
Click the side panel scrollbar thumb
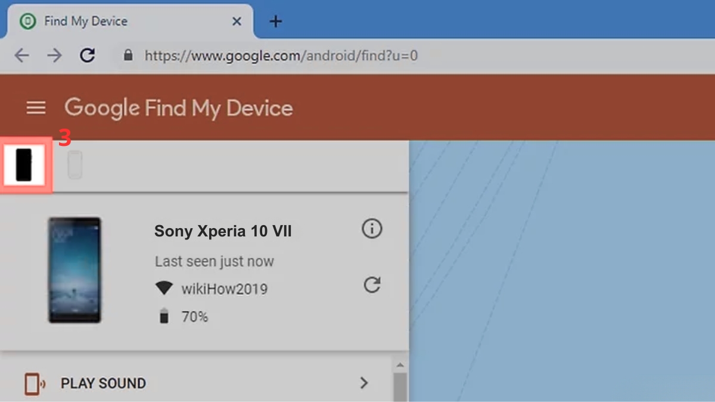pos(400,387)
